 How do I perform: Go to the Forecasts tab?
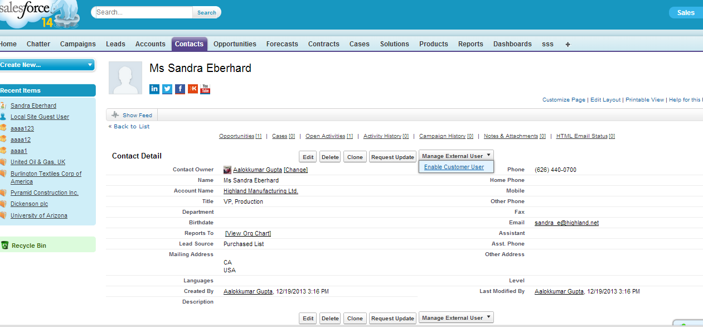coord(282,44)
